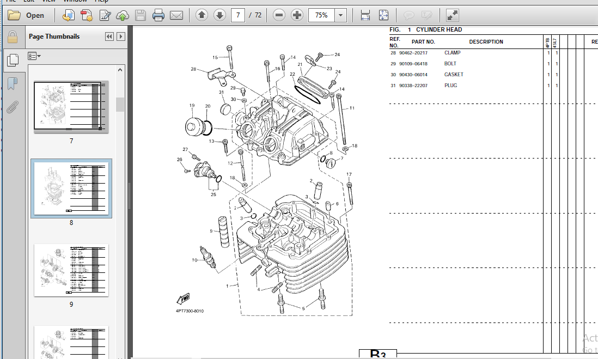Click the fit width scrolling icon
The image size is (598, 359).
point(365,15)
